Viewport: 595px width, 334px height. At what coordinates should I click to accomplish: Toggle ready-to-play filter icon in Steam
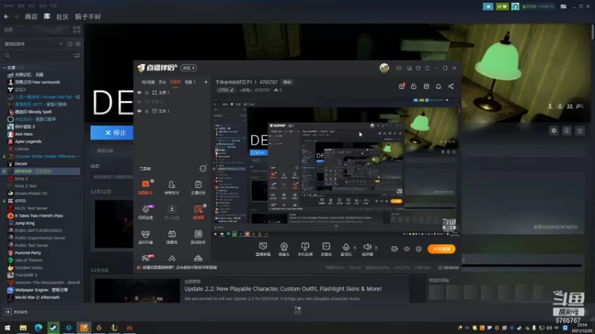[78, 44]
